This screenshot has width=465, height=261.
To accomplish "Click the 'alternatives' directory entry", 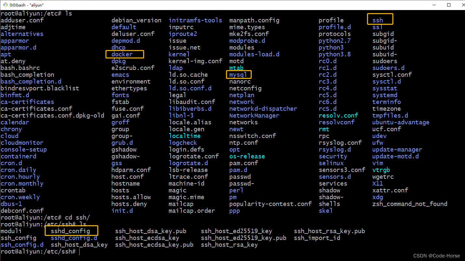I will point(22,34).
